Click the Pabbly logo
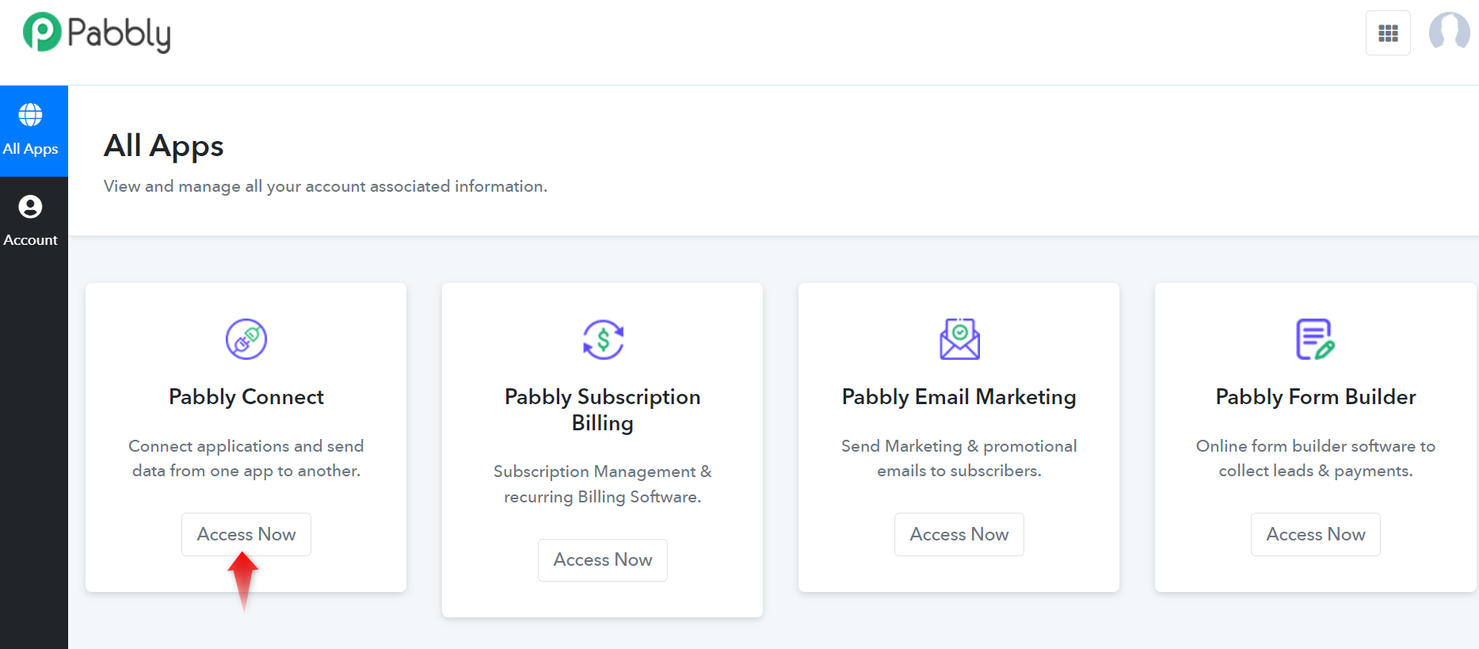The height and width of the screenshot is (649, 1479). click(x=97, y=33)
